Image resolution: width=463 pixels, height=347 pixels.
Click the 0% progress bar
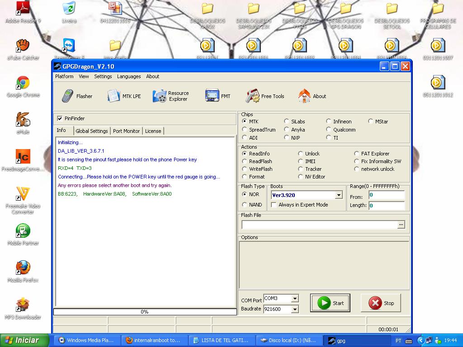point(145,312)
